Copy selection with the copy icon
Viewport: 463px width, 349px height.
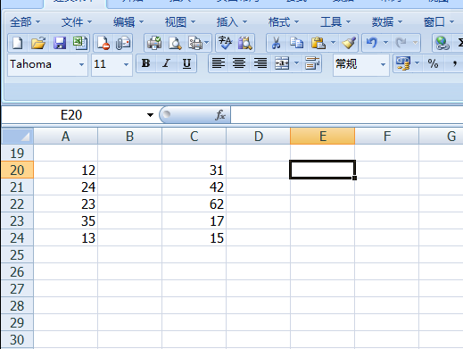tap(296, 43)
